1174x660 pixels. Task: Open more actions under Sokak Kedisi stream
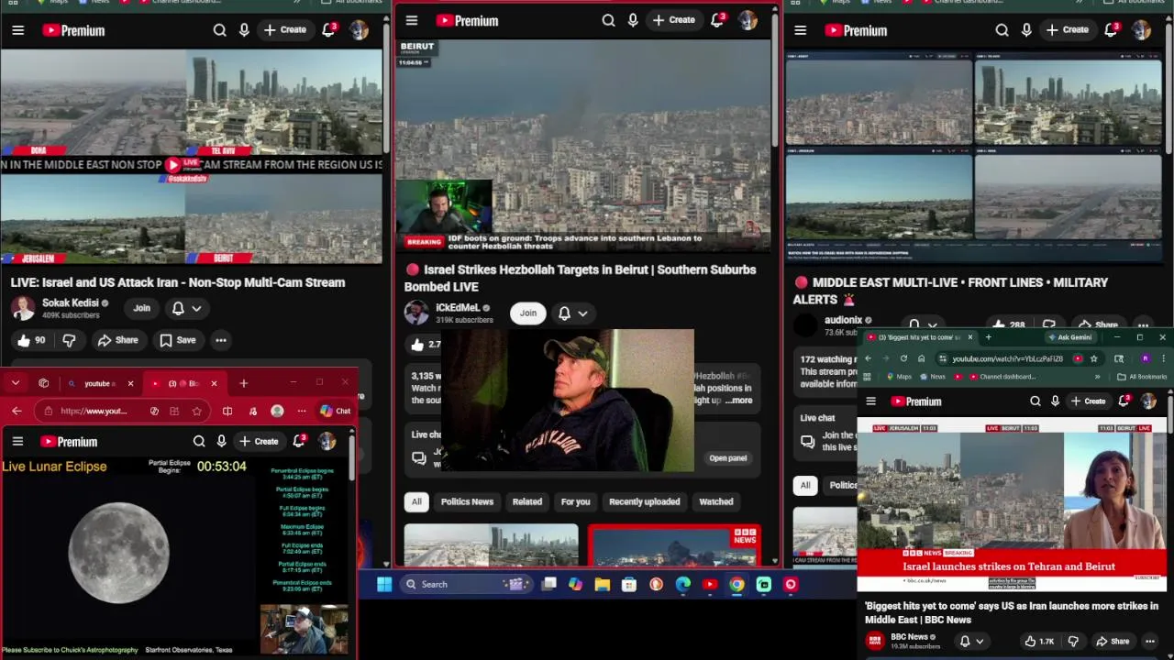click(x=221, y=340)
